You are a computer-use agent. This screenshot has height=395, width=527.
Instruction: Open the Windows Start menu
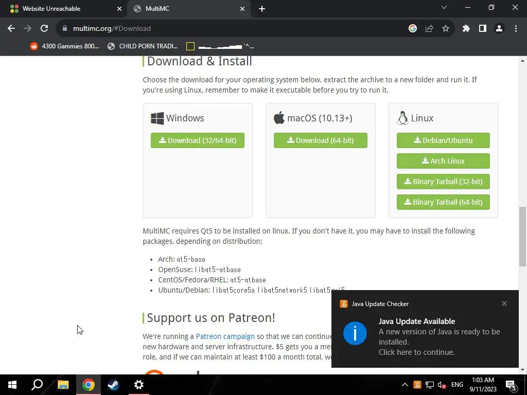pyautogui.click(x=12, y=385)
